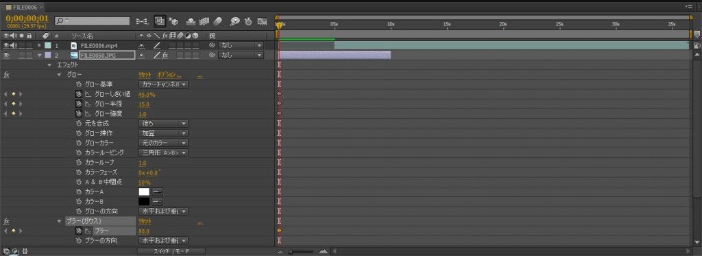Toggle solo switch for FILE0006.mp4
Viewport: 702px width, 256px height.
click(x=21, y=45)
